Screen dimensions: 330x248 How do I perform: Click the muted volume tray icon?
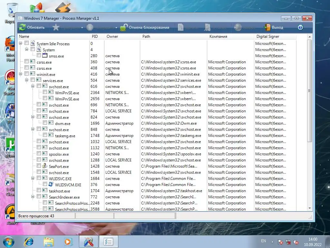pos(296,242)
